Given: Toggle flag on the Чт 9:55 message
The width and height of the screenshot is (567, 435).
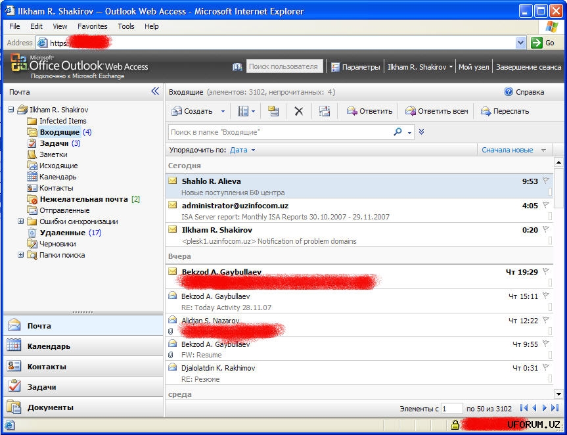Looking at the screenshot, I should [546, 343].
